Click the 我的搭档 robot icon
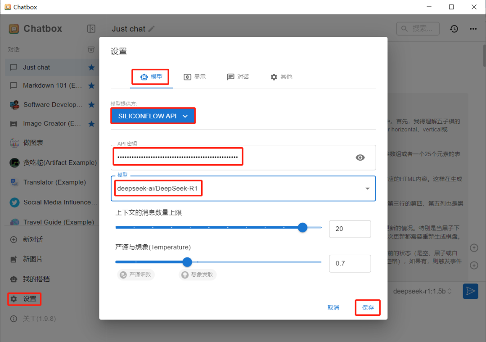This screenshot has height=342, width=486. 13,279
